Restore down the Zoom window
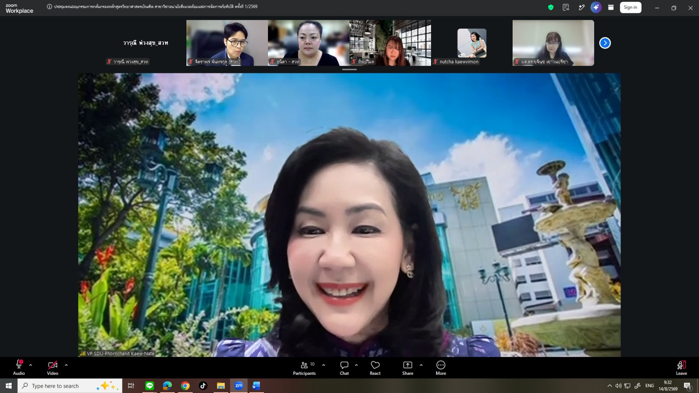The image size is (699, 393). (x=674, y=8)
